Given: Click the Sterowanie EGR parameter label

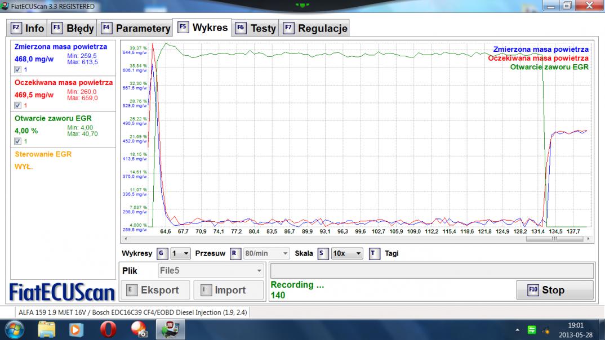Looking at the screenshot, I should [43, 154].
